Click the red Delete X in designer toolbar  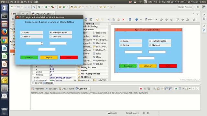[123, 20]
